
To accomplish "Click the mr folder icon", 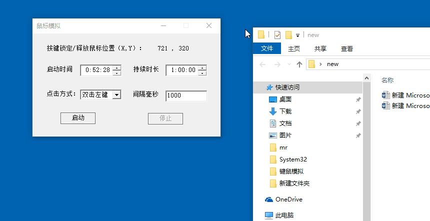I will pos(273,147).
